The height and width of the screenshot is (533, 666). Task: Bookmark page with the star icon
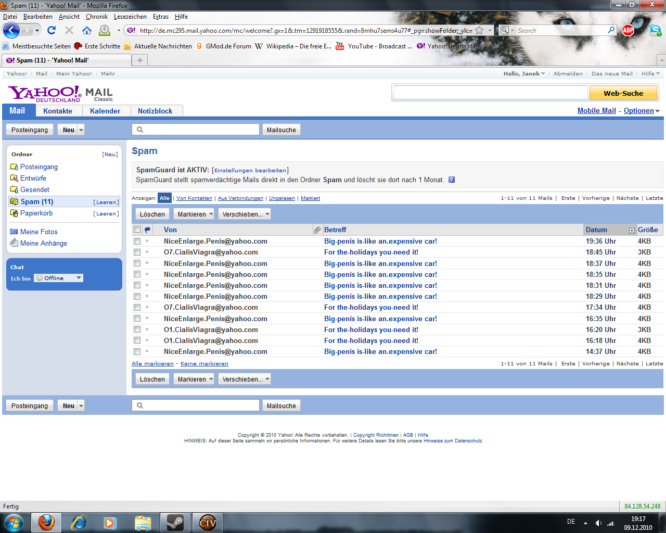click(x=479, y=30)
